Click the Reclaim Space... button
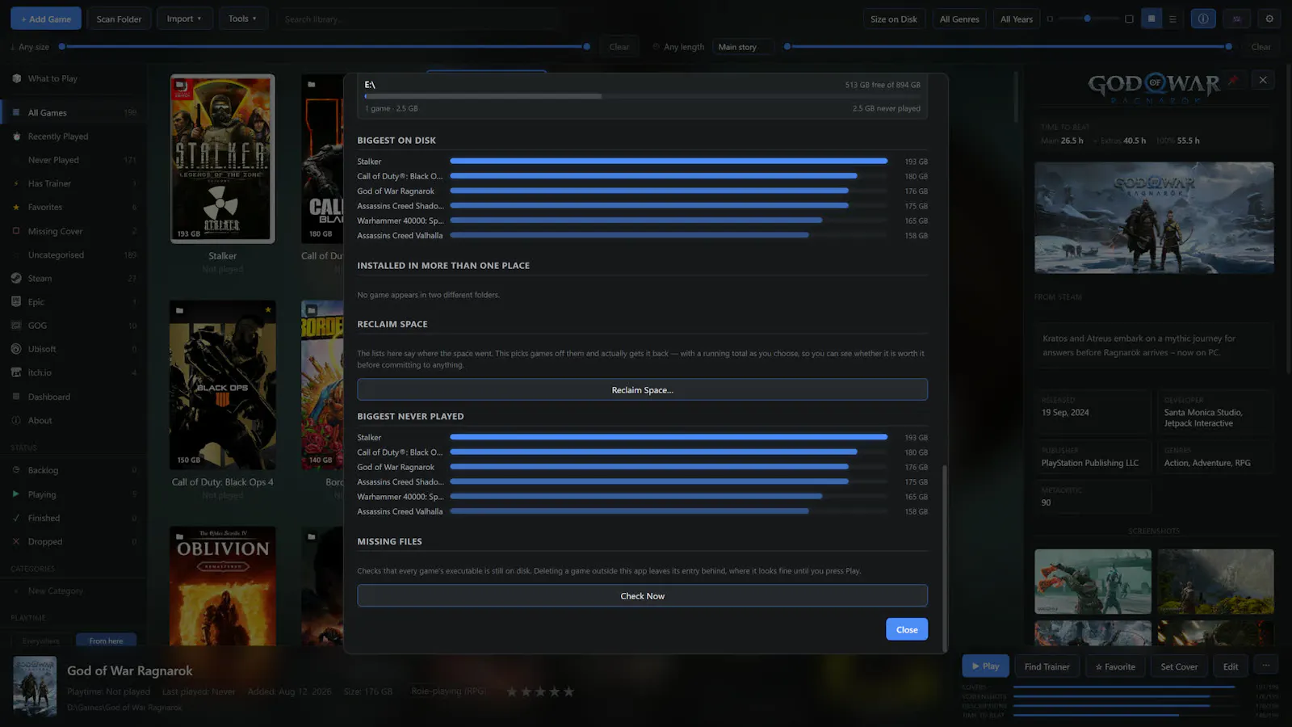The height and width of the screenshot is (727, 1292). 642,389
